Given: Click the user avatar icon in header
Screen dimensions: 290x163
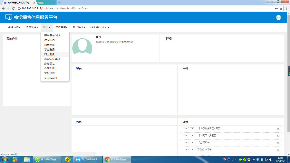Looking at the screenshot, I should click(278, 17).
